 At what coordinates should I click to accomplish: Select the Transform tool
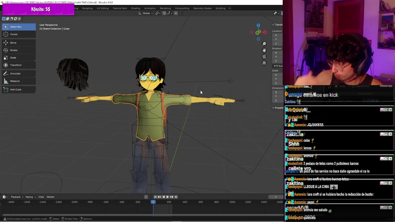tap(19, 65)
